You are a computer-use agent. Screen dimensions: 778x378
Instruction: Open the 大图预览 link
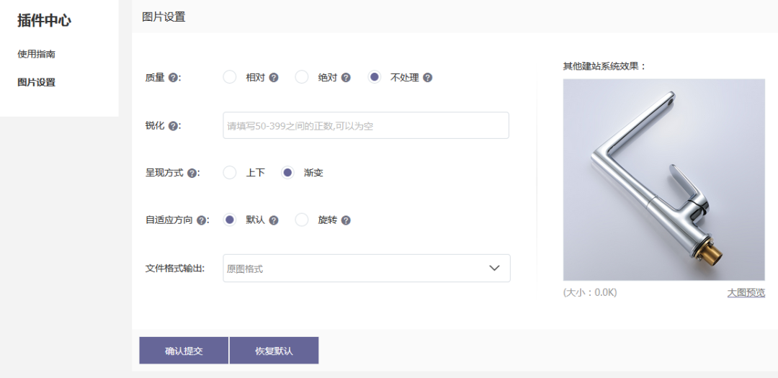746,293
